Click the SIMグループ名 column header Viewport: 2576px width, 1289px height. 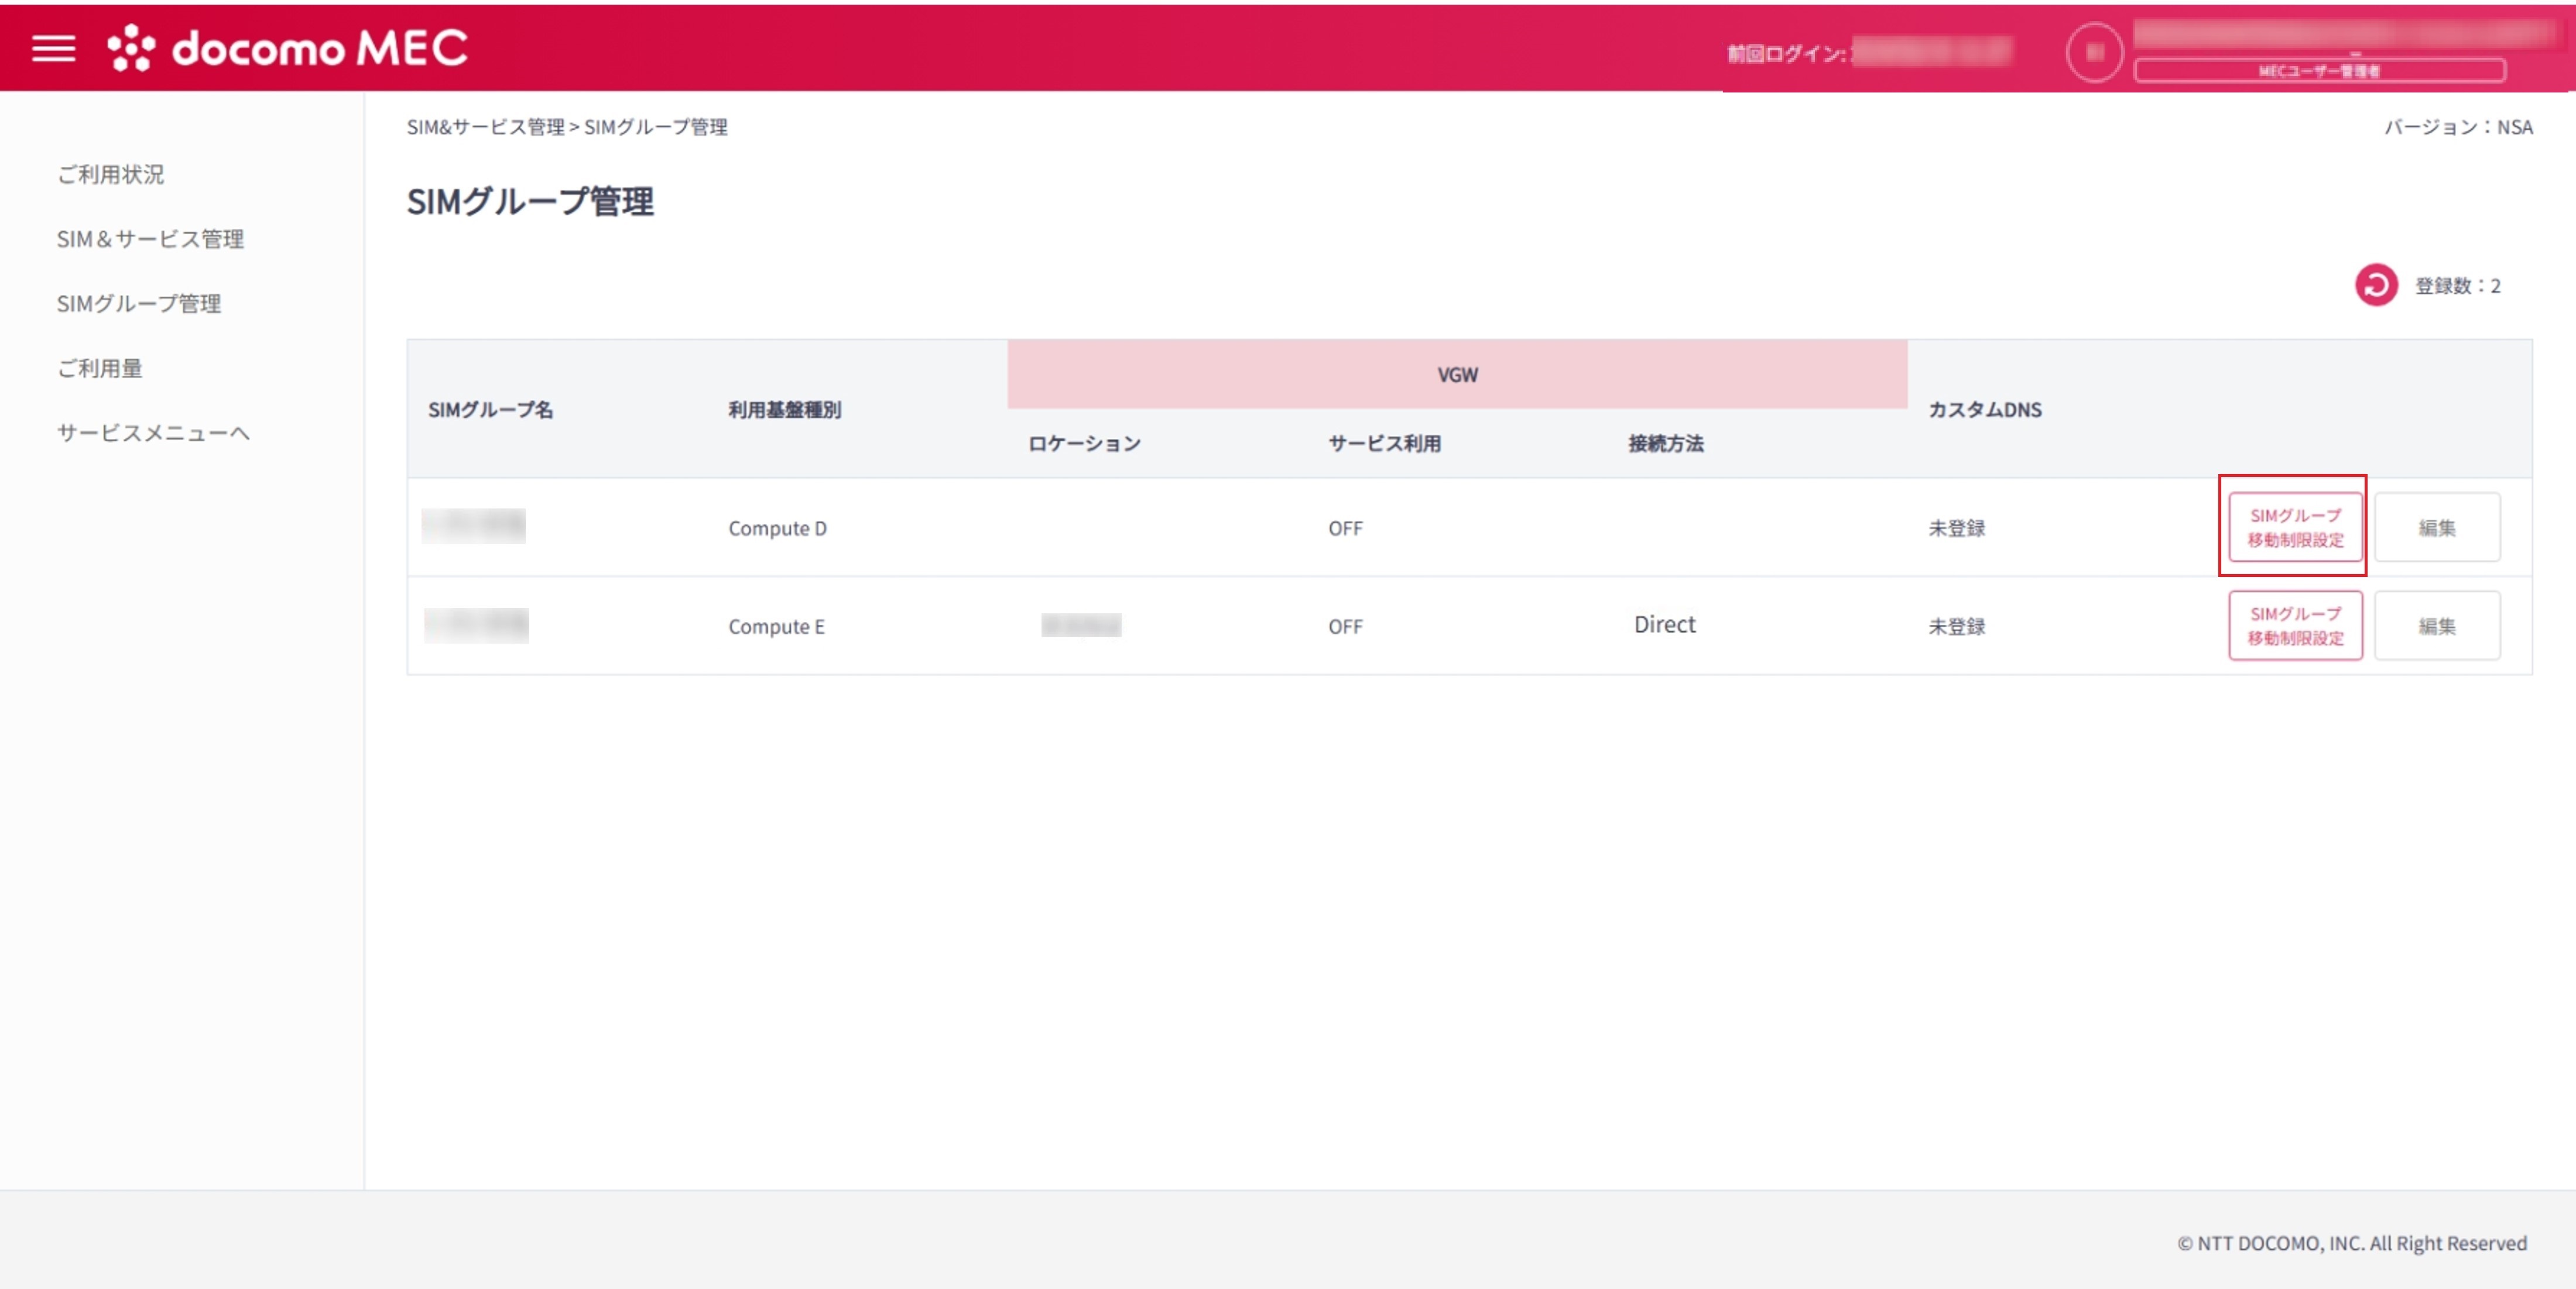pos(490,410)
